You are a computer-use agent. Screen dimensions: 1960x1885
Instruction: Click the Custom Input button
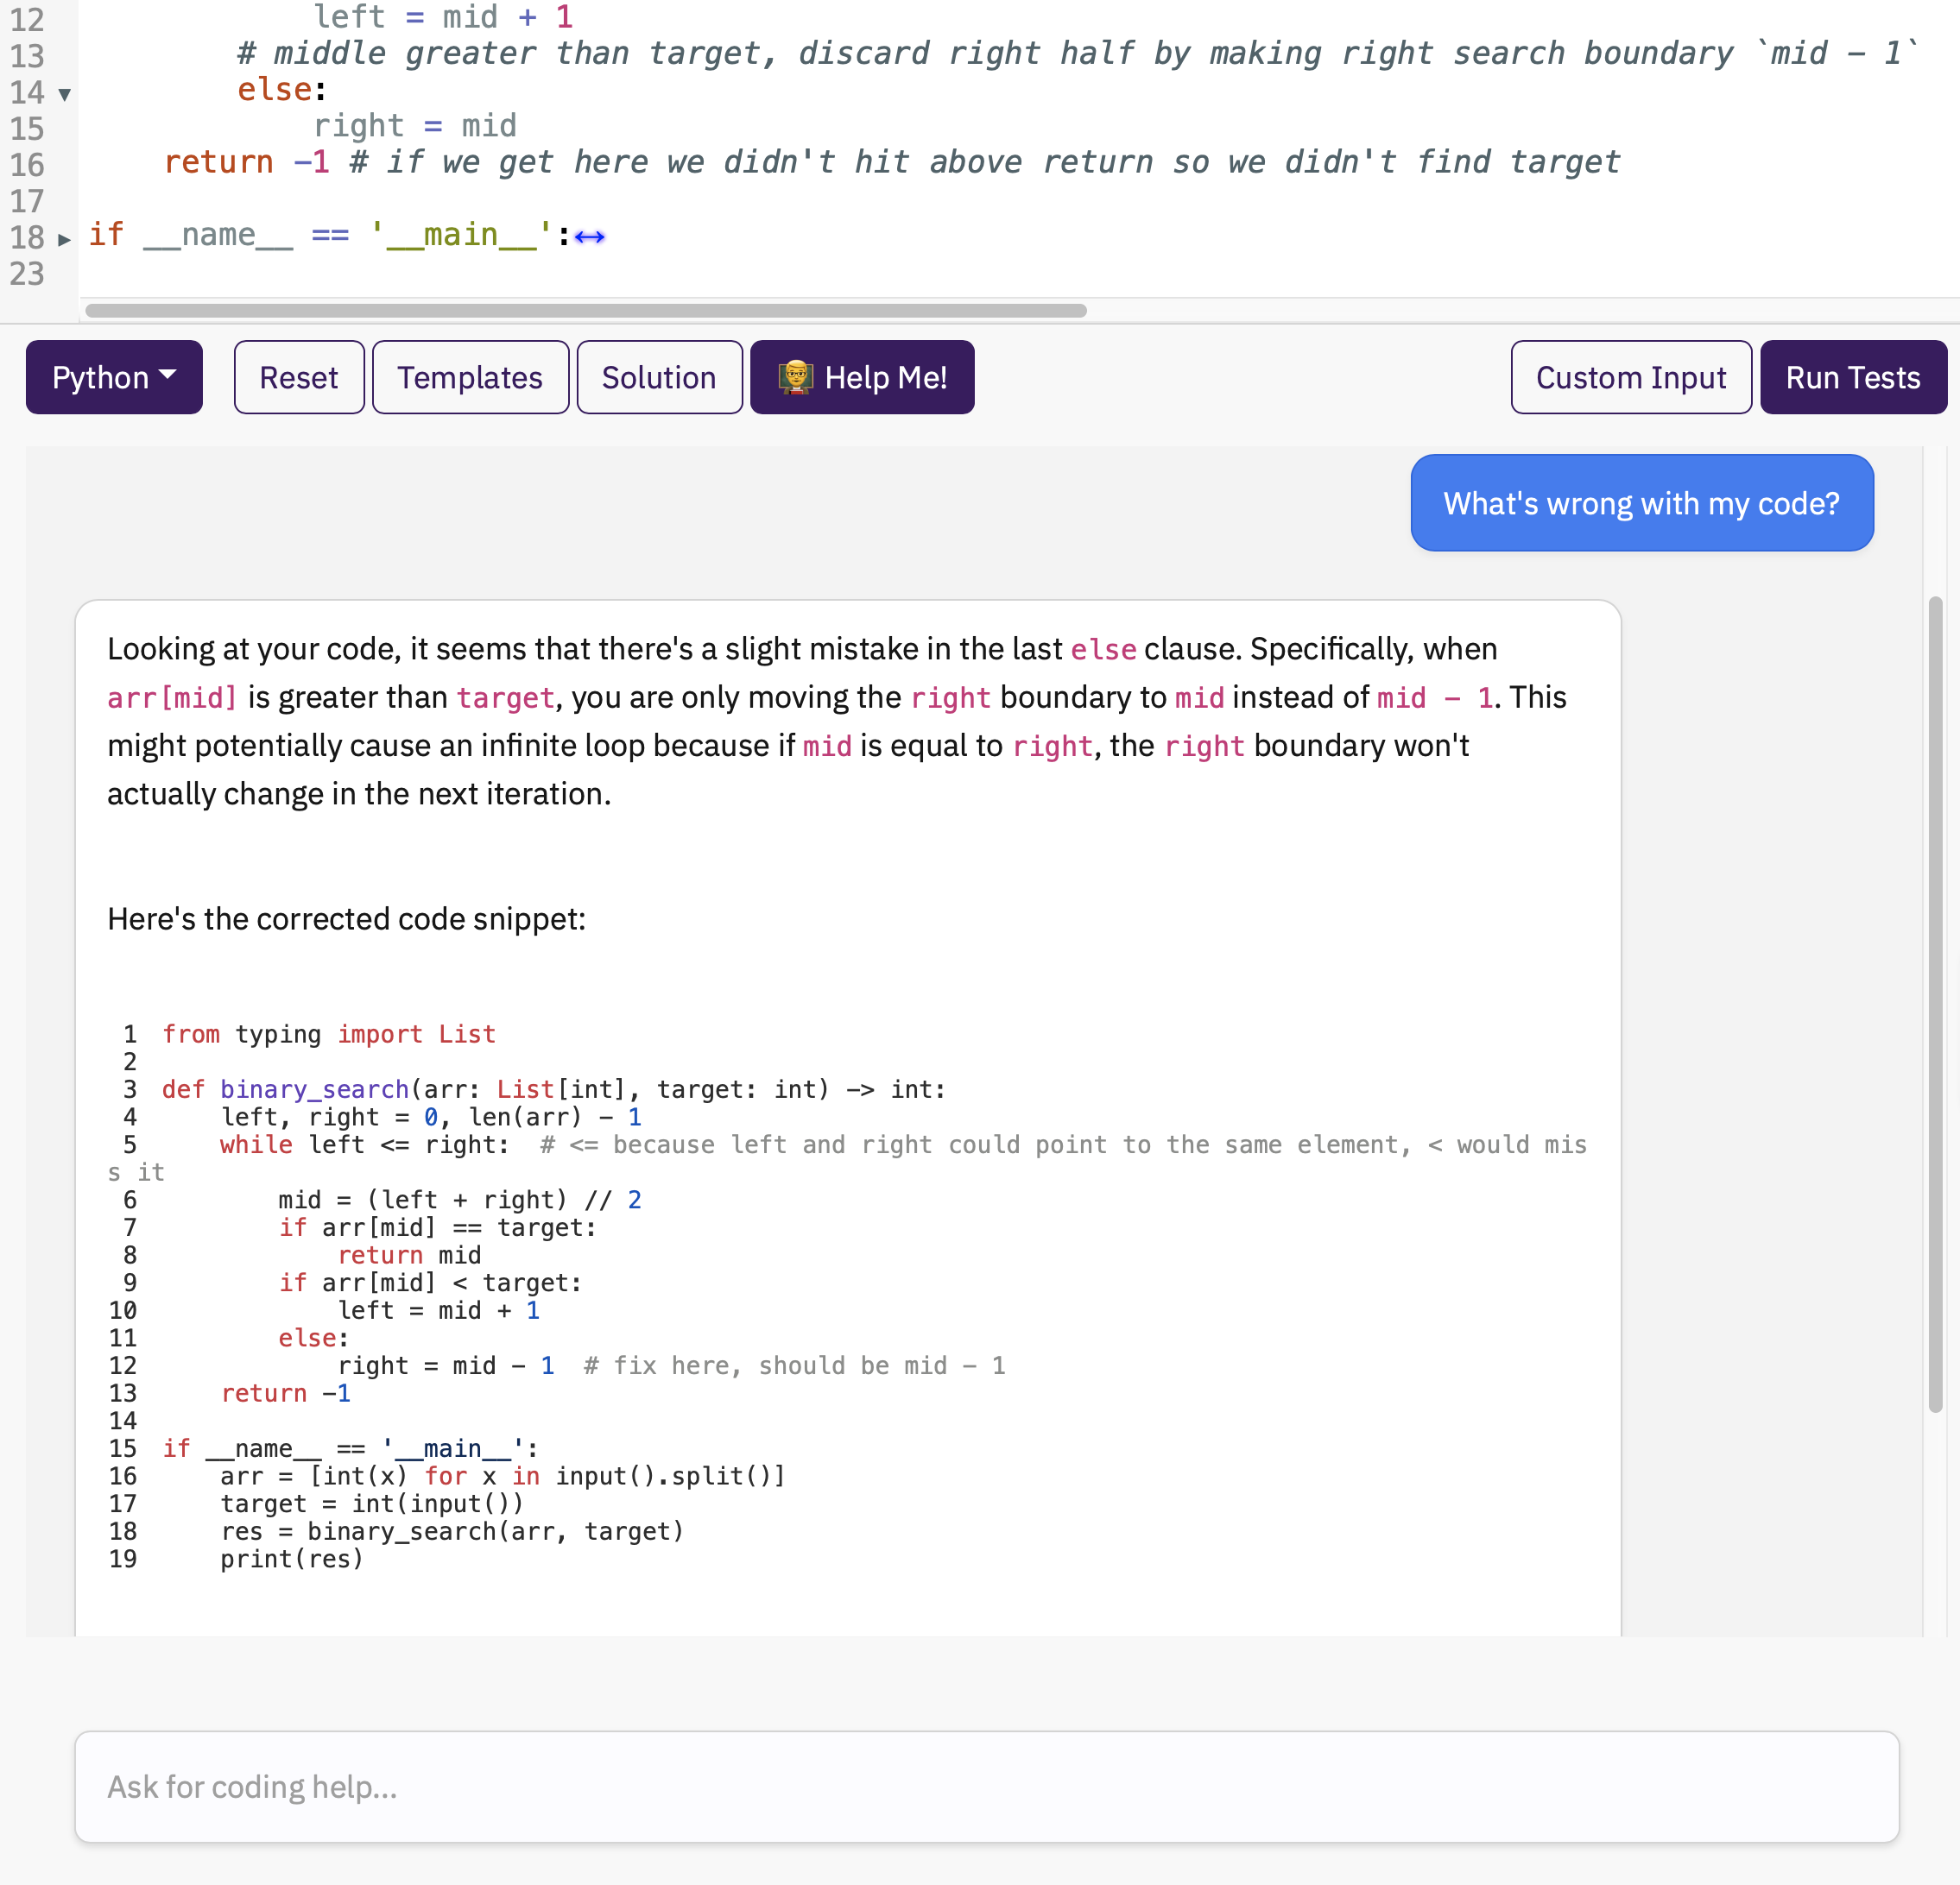click(1629, 376)
